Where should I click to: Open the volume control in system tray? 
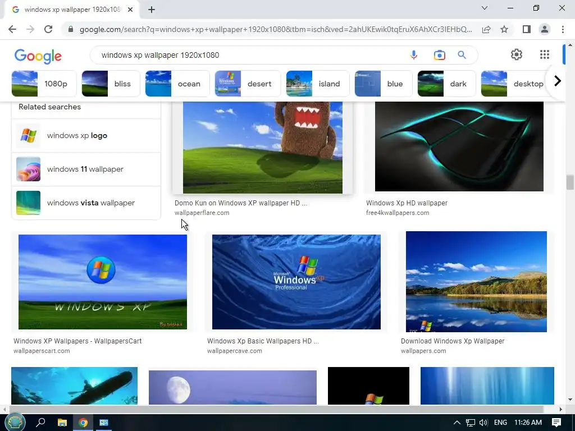(x=483, y=423)
